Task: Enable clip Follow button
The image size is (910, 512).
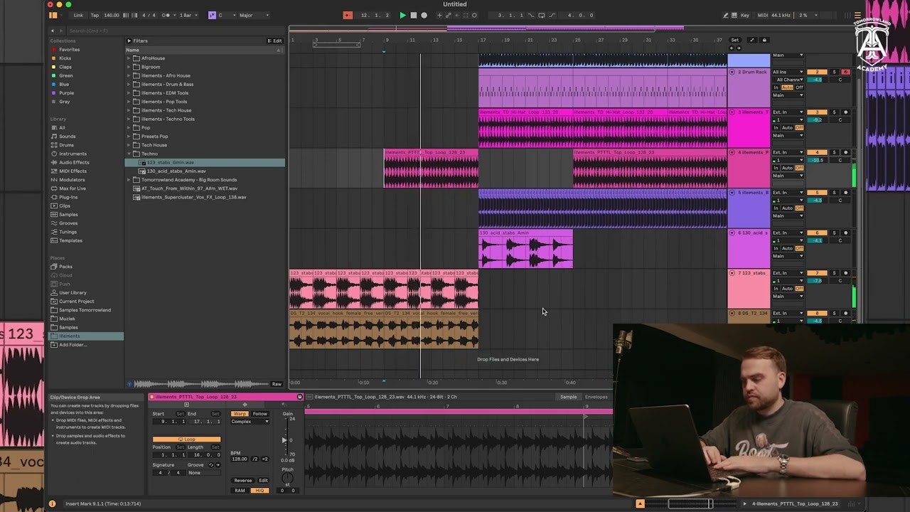Action: pyautogui.click(x=260, y=414)
